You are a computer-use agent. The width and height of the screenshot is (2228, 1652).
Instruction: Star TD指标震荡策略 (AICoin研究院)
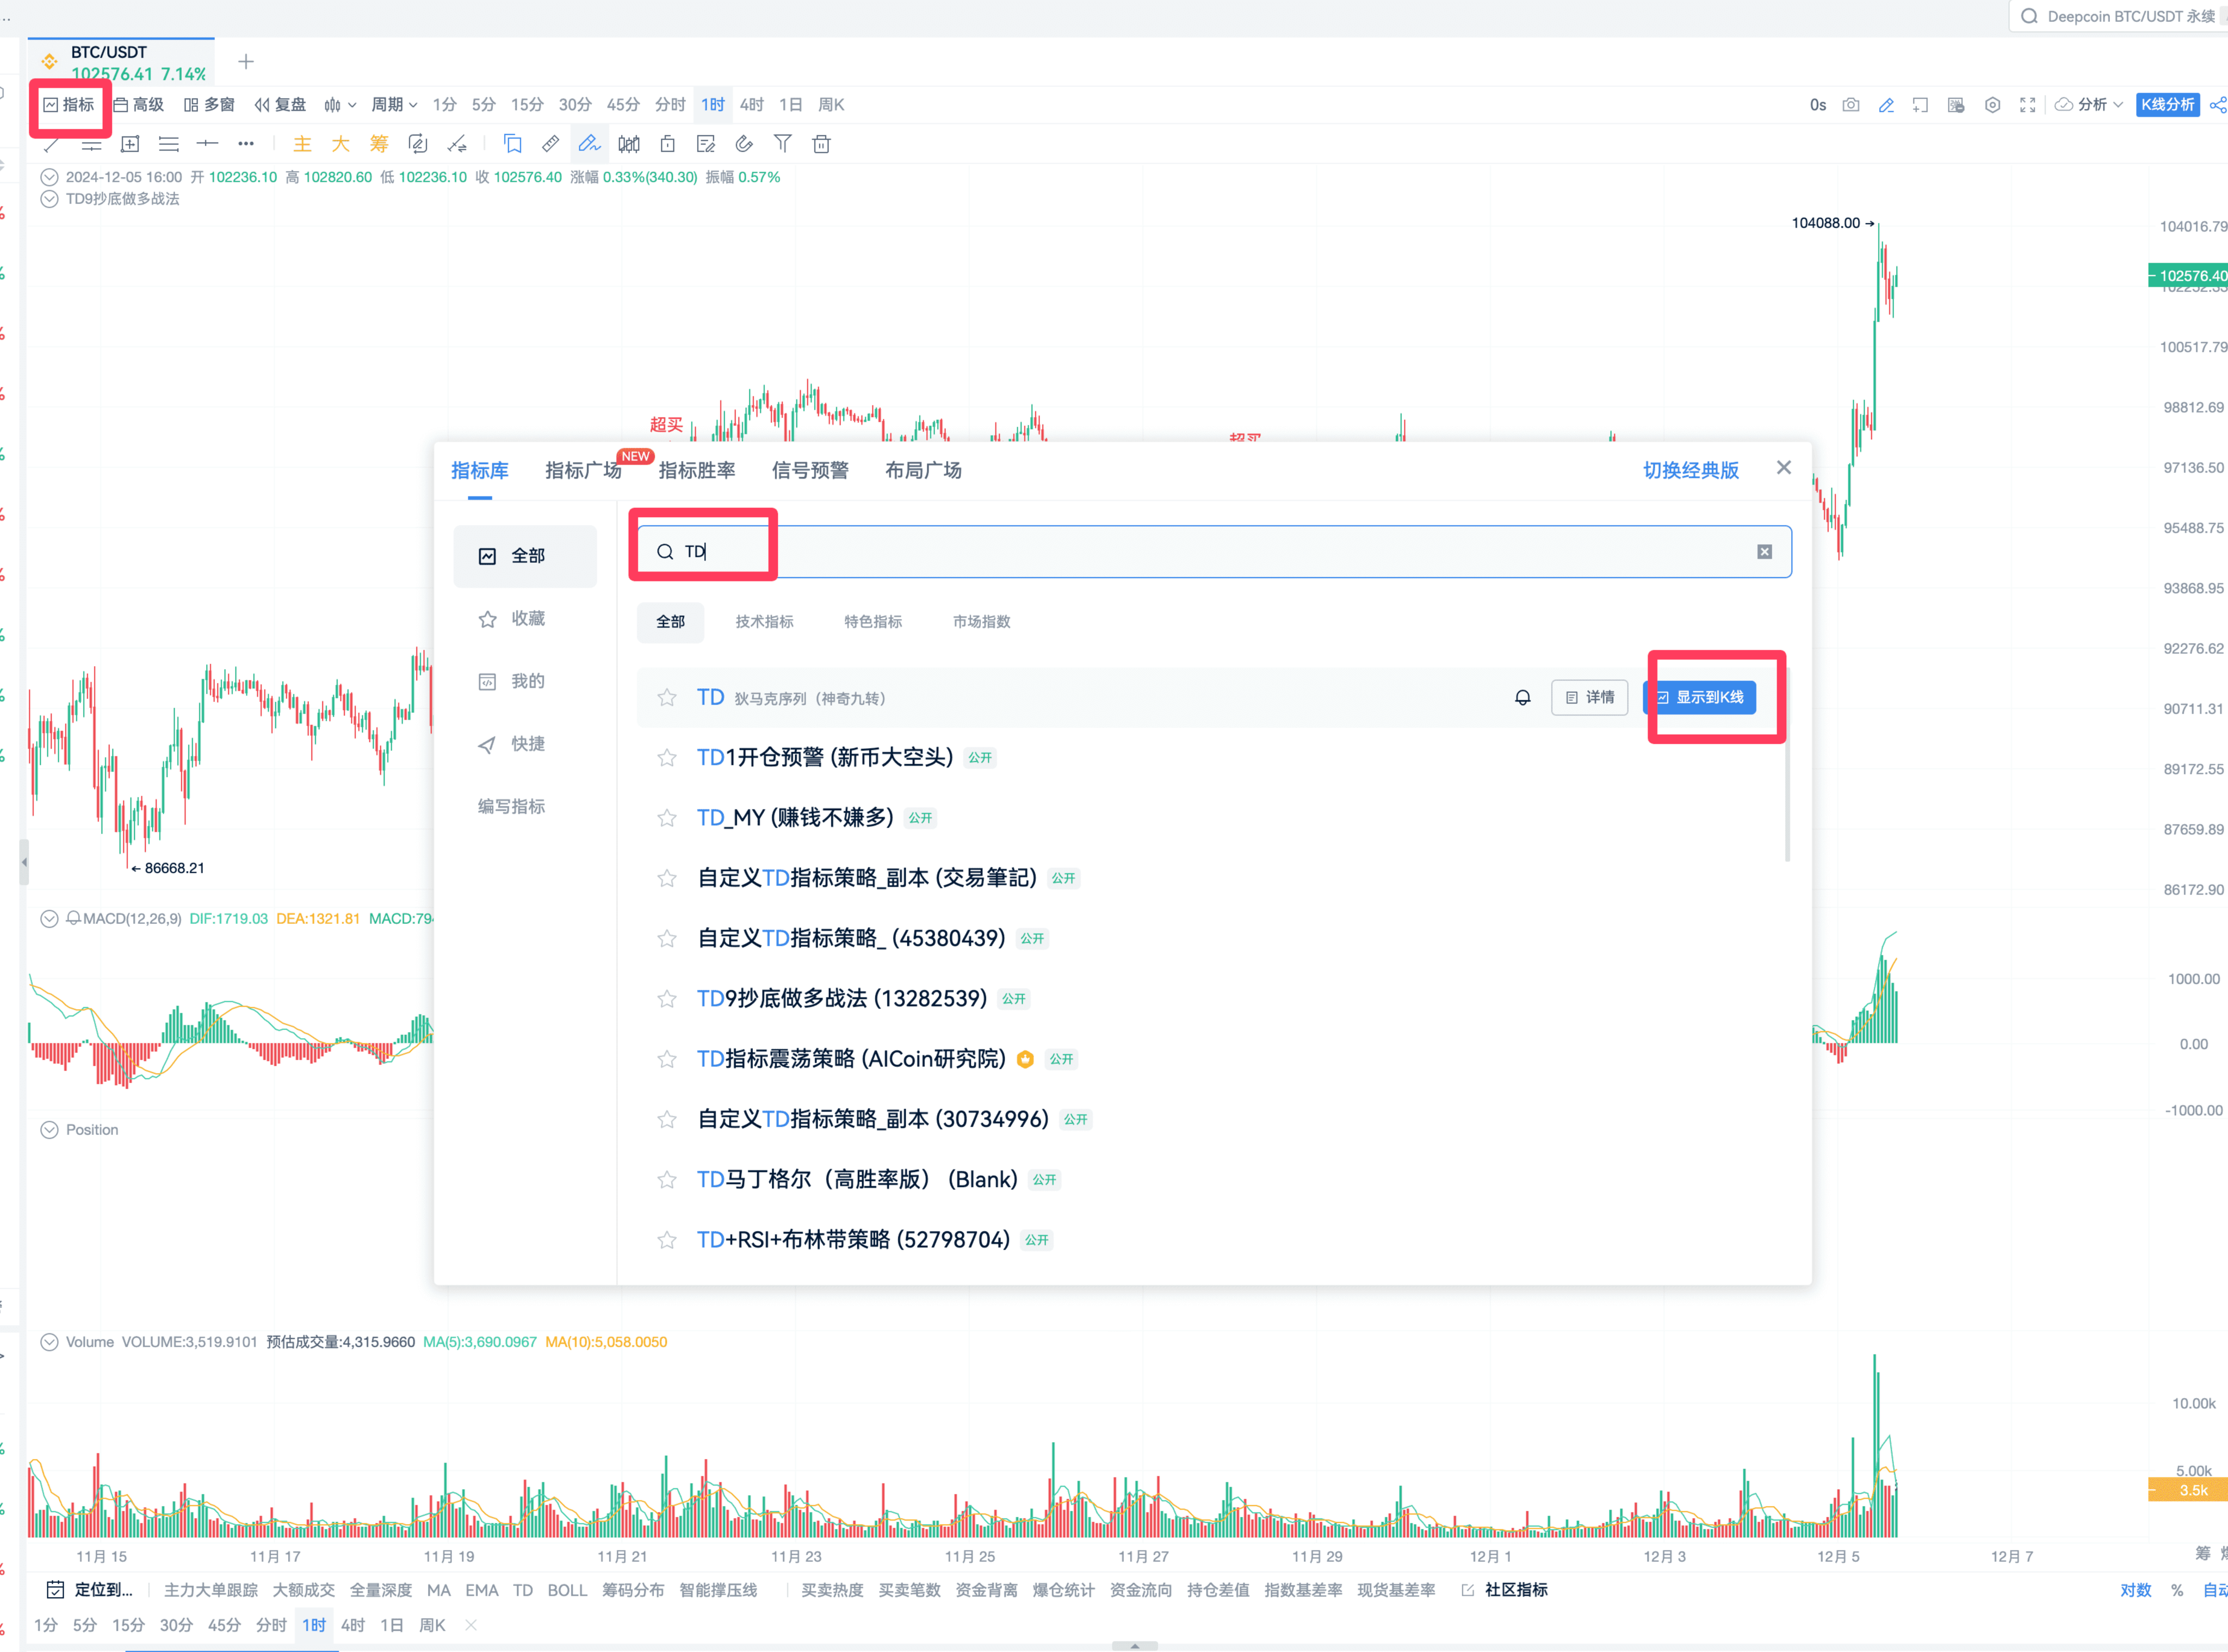(x=666, y=1059)
